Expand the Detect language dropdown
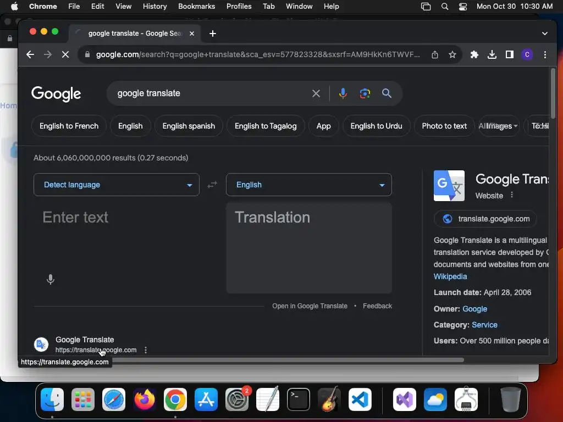Screen dimensions: 563x422 pyautogui.click(x=117, y=185)
